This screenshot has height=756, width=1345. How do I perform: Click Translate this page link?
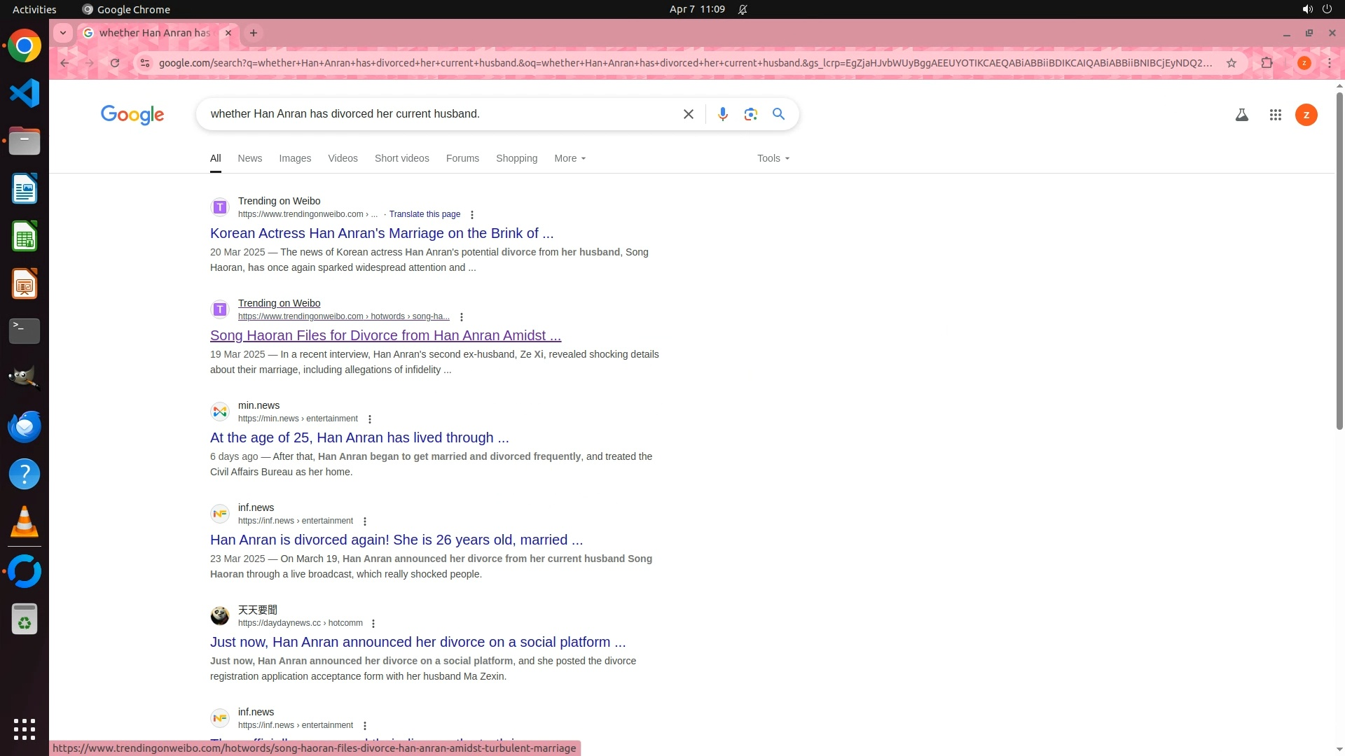click(x=425, y=214)
